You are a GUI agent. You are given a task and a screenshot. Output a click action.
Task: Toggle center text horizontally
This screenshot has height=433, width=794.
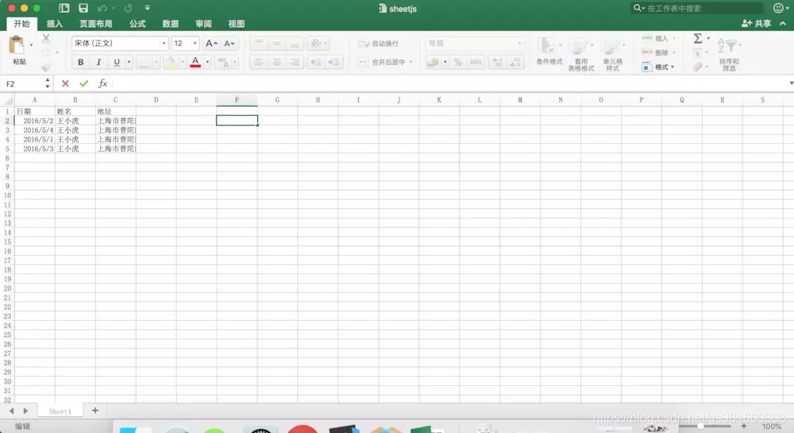[277, 62]
